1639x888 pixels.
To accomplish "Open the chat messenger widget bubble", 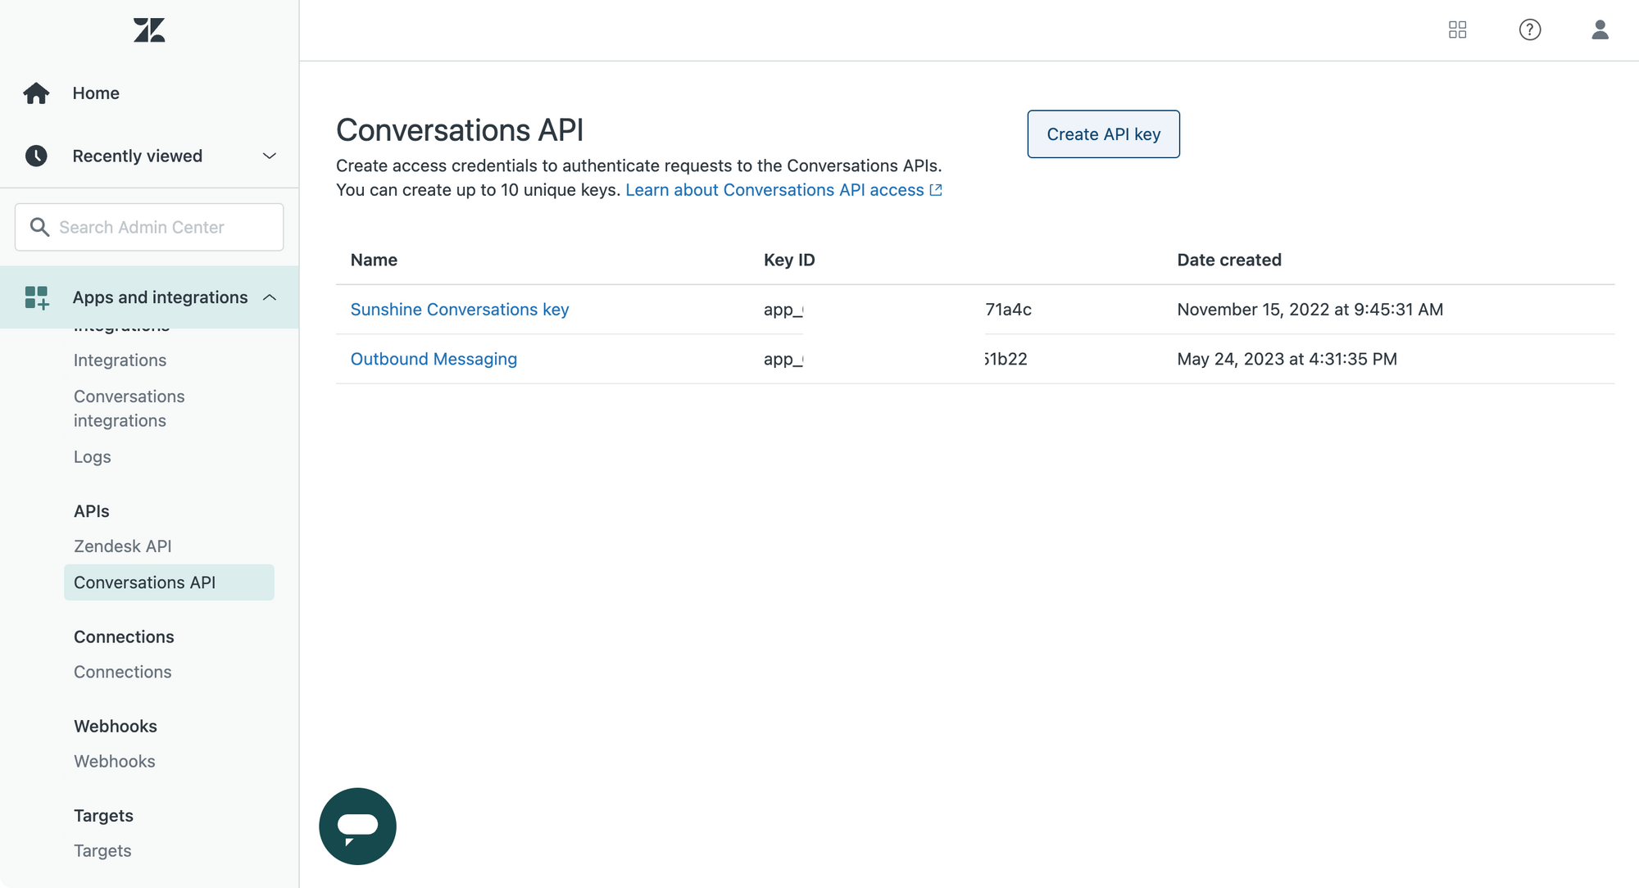I will tap(357, 826).
